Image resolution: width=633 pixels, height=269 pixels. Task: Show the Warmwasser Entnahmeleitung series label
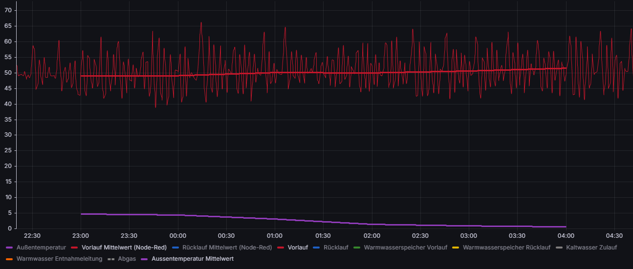(x=59, y=259)
